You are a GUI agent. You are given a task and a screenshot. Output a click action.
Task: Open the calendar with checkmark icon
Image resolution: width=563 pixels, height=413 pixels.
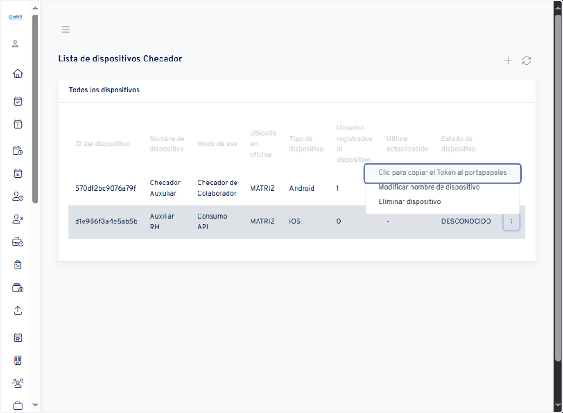17,101
